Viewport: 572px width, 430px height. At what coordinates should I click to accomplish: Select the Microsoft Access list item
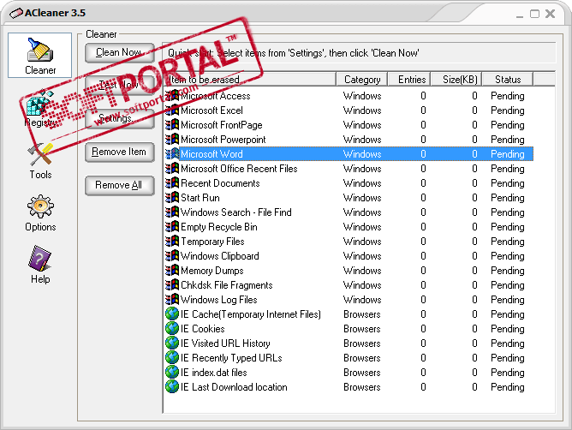click(349, 96)
